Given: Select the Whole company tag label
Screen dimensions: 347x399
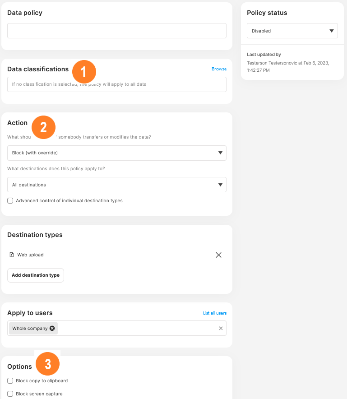Looking at the screenshot, I should click(29, 328).
